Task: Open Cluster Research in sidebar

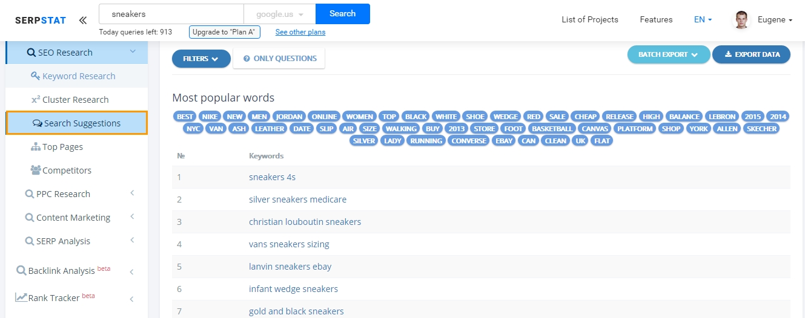Action: (77, 100)
